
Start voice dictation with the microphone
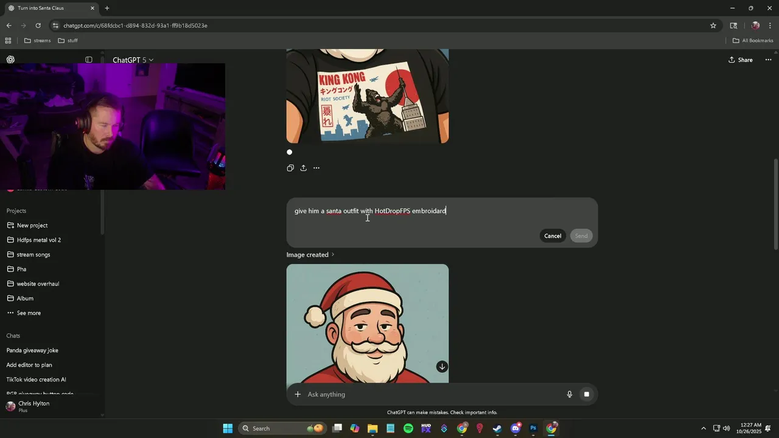570,394
